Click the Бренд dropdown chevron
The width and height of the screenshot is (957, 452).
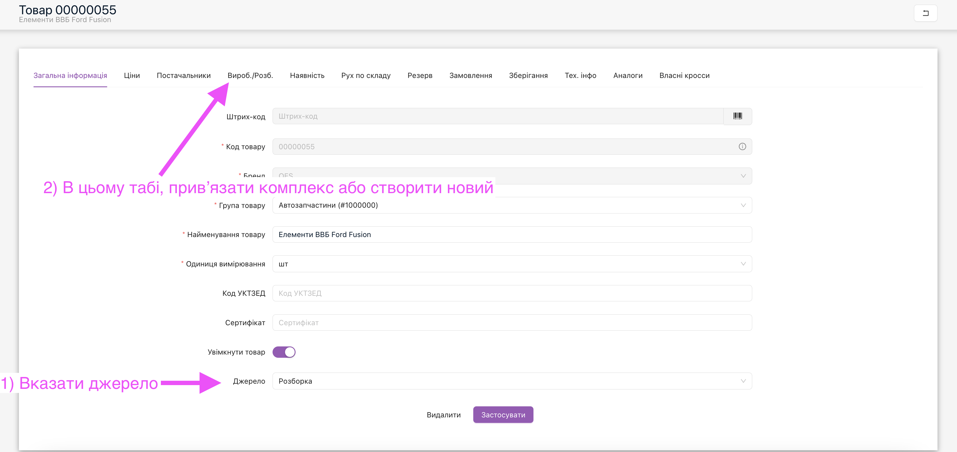click(x=743, y=176)
